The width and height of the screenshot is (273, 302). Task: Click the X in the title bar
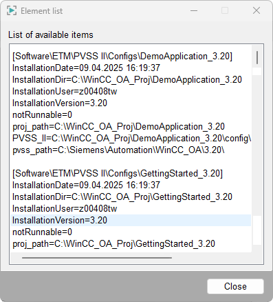(256, 10)
